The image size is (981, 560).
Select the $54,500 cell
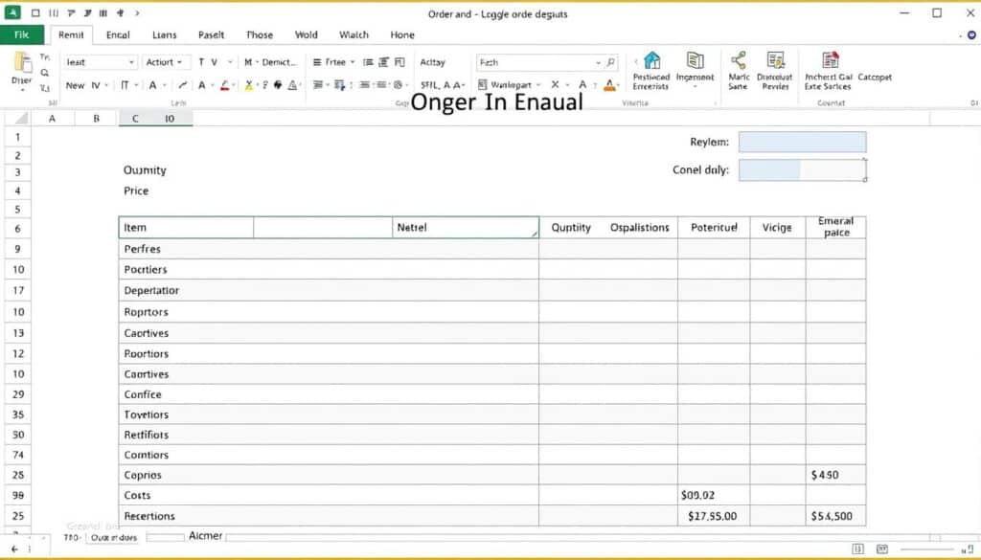(x=835, y=516)
